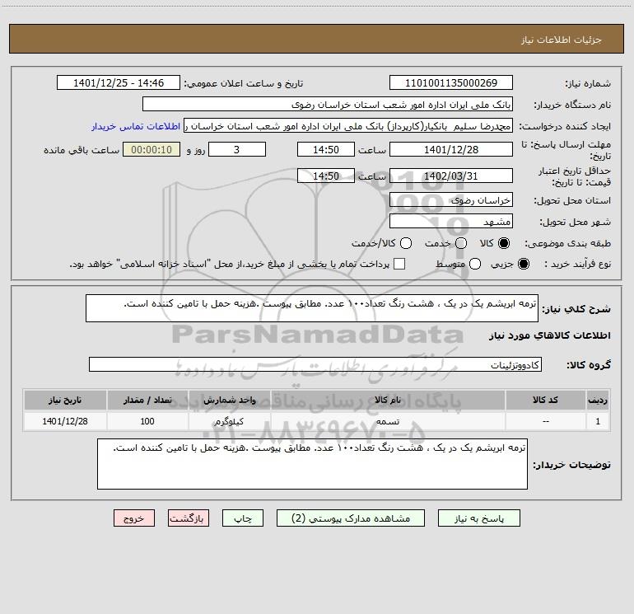Choose the جزیی purchase type radio

click(523, 264)
